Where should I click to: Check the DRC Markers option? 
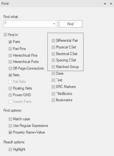pos(53,87)
